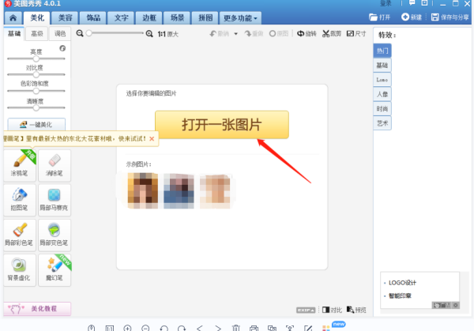Open the 边框 tab
474x331 pixels.
149,18
